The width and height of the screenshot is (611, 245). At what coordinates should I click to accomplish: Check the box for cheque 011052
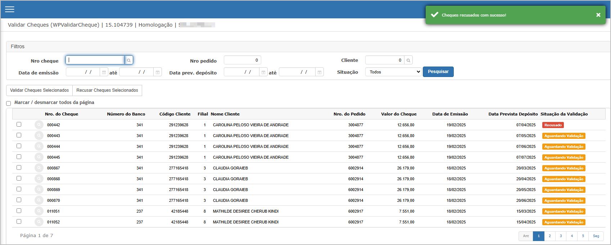tap(19, 221)
